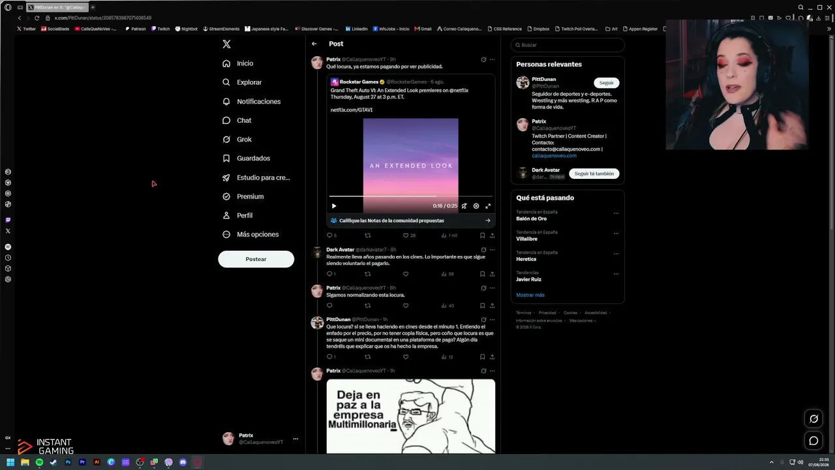This screenshot has width=835, height=470.
Task: Like Dark Avatar's comment
Action: (405, 274)
